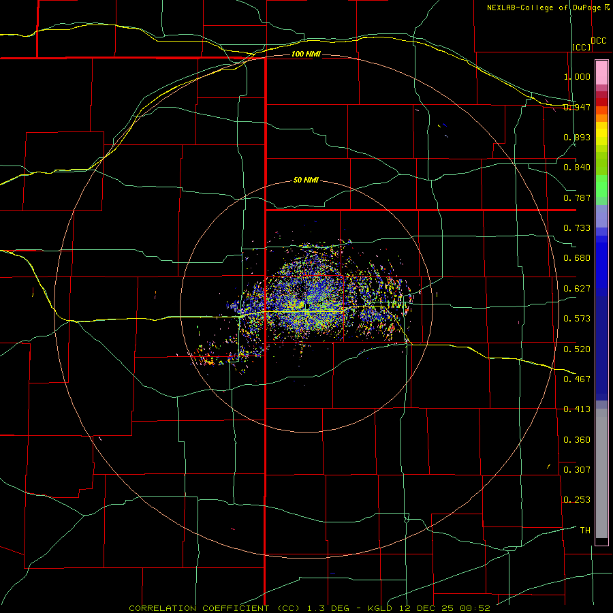Image resolution: width=613 pixels, height=613 pixels.
Task: Click the 100 NMI range ring label
Action: pyautogui.click(x=306, y=54)
